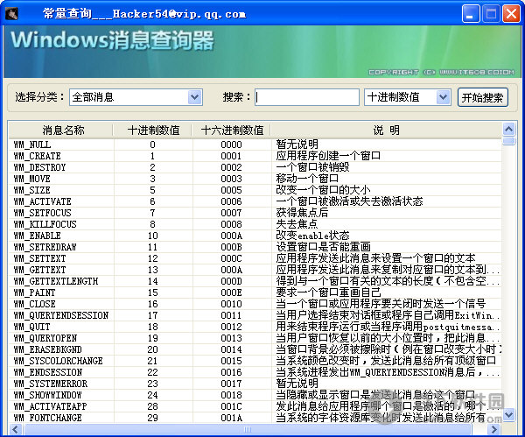This screenshot has height=437, width=525.
Task: Sort by the 十进制数值 column header
Action: click(153, 130)
